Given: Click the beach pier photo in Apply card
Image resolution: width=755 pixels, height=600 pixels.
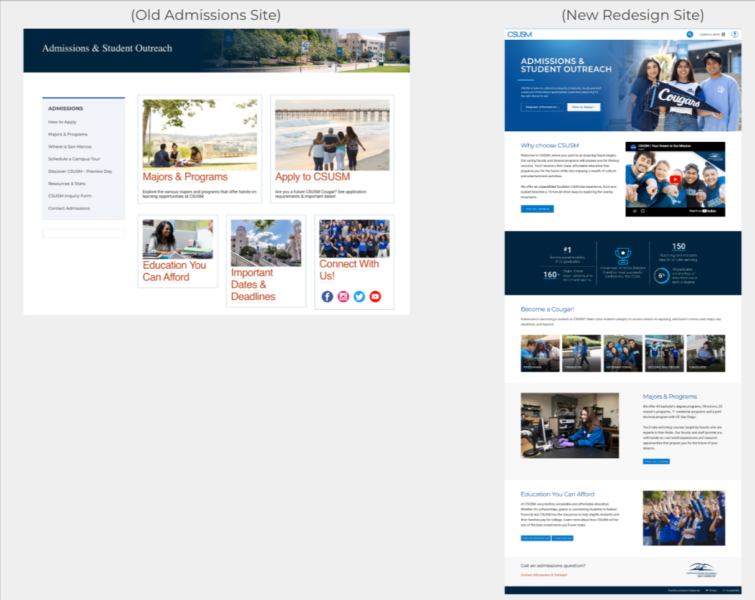Looking at the screenshot, I should tap(332, 135).
